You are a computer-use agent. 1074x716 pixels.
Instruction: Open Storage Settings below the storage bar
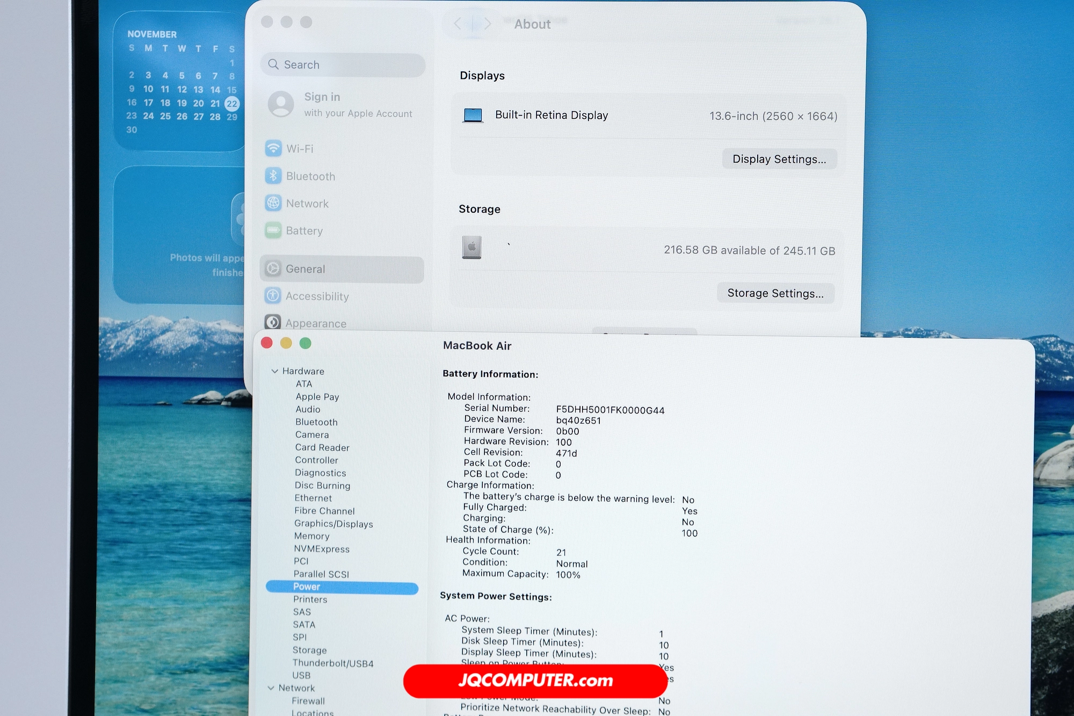click(776, 293)
